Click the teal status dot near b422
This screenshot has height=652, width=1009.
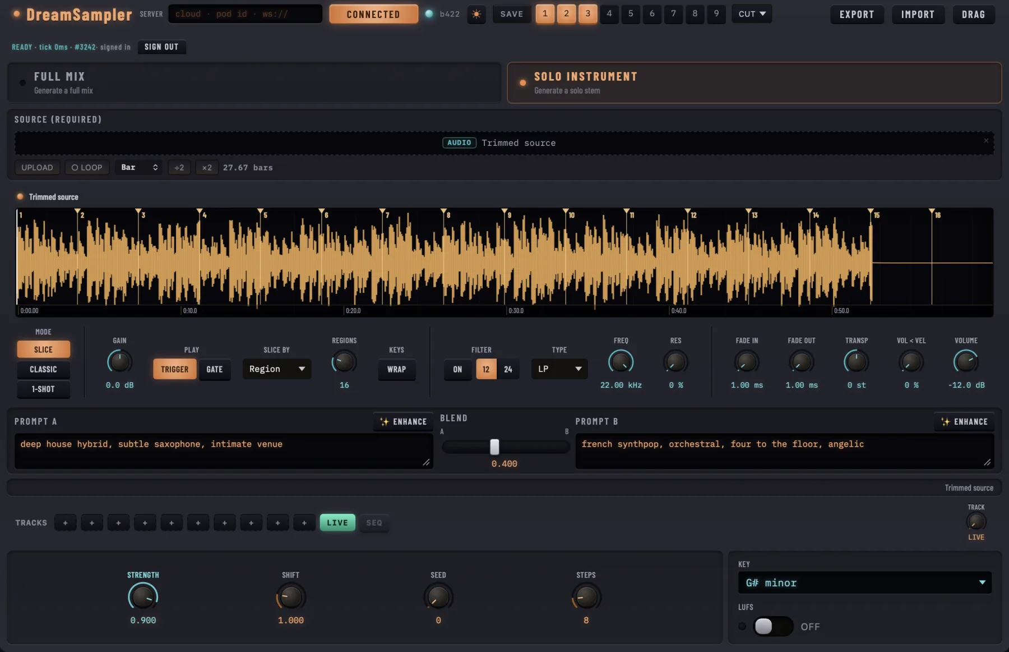(429, 14)
